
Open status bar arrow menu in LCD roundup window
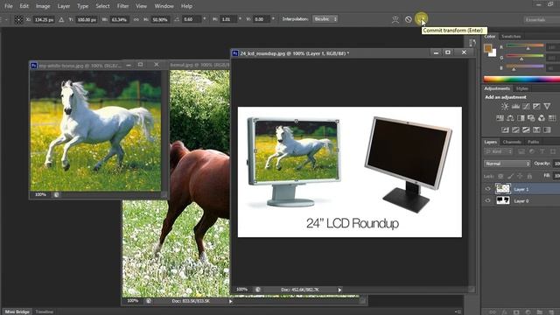(x=339, y=290)
